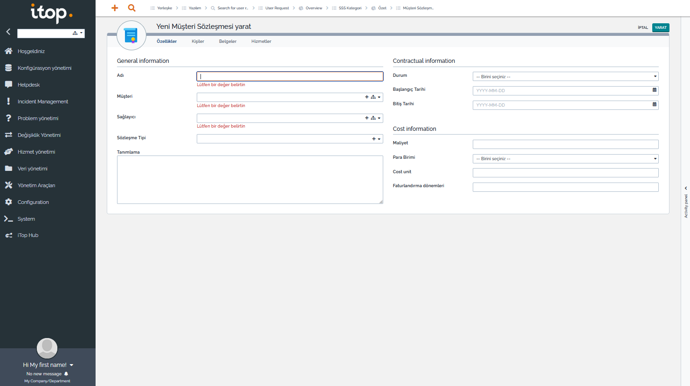This screenshot has width=690, height=386.
Task: Open calendar picker for Başlangıç Tarihi
Action: [654, 90]
